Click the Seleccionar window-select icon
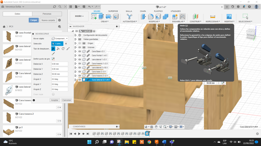The image size is (261, 146). coord(245,17)
